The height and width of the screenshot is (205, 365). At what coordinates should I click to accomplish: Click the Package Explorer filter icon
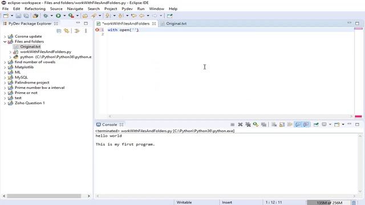tap(77, 31)
